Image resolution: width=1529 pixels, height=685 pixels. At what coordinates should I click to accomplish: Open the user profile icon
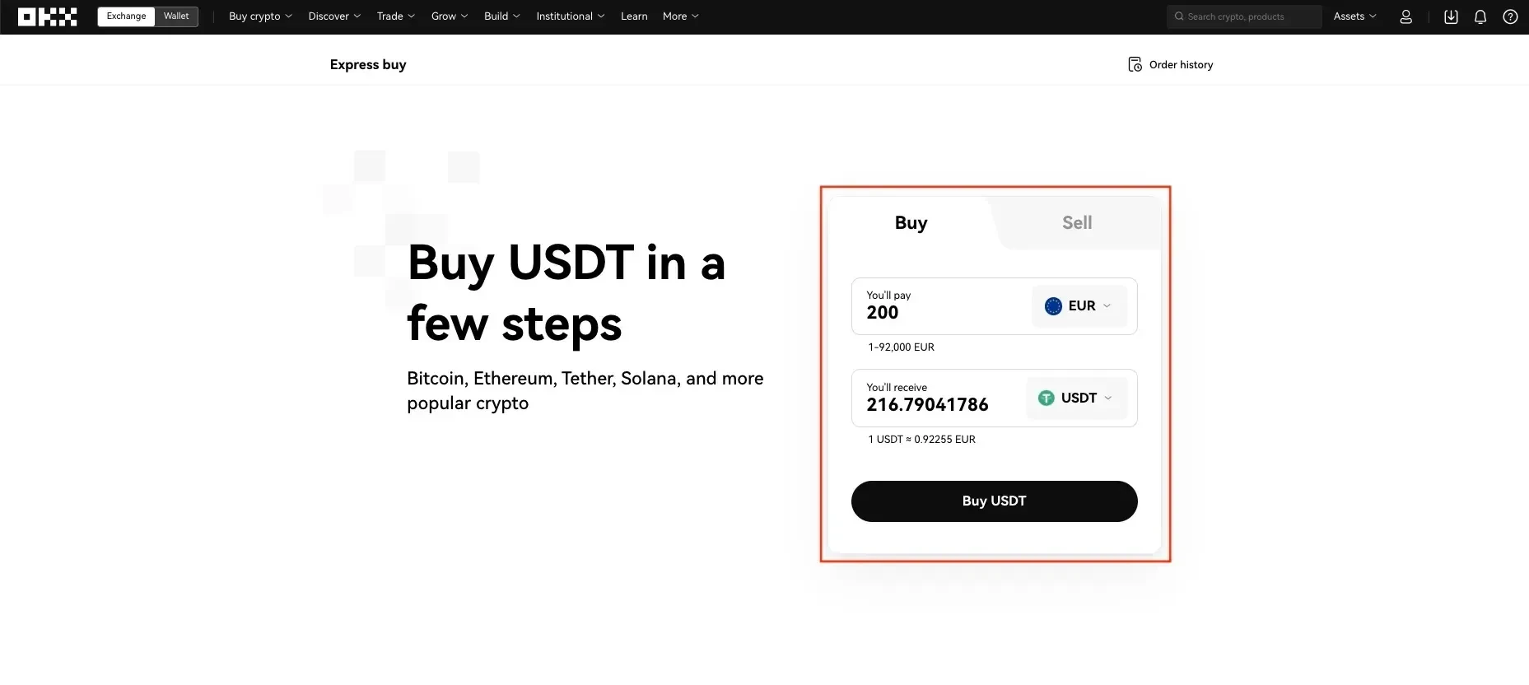coord(1405,16)
